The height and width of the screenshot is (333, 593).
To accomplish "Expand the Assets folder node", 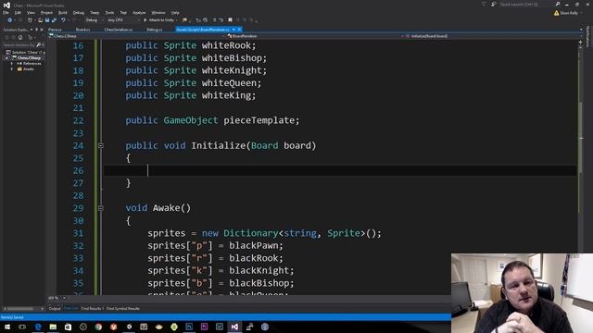I will point(12,69).
